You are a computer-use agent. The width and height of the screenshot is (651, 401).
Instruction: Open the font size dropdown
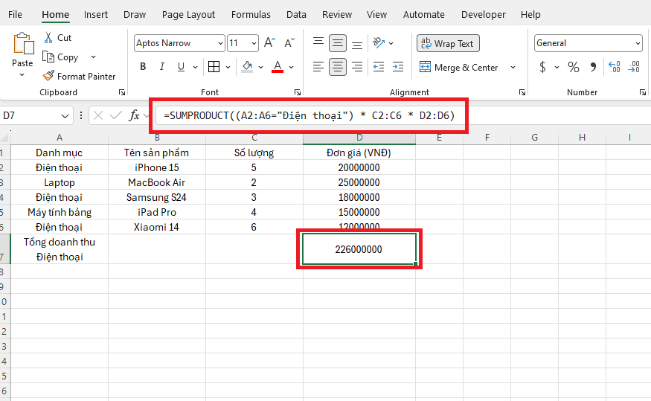tap(254, 43)
